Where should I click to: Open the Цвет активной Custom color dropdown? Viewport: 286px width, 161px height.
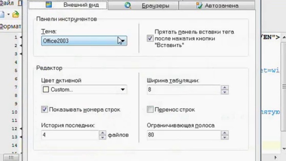point(84,89)
